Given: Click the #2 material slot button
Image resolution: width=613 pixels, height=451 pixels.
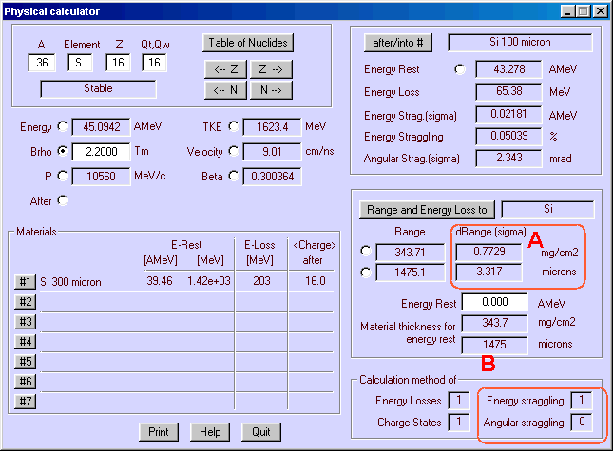Looking at the screenshot, I should pos(26,302).
